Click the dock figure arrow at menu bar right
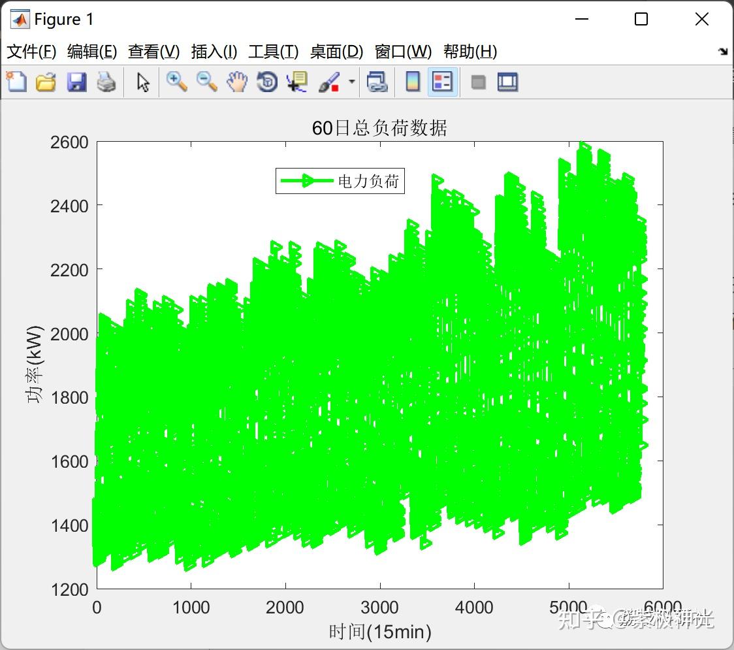734x650 pixels. (723, 52)
